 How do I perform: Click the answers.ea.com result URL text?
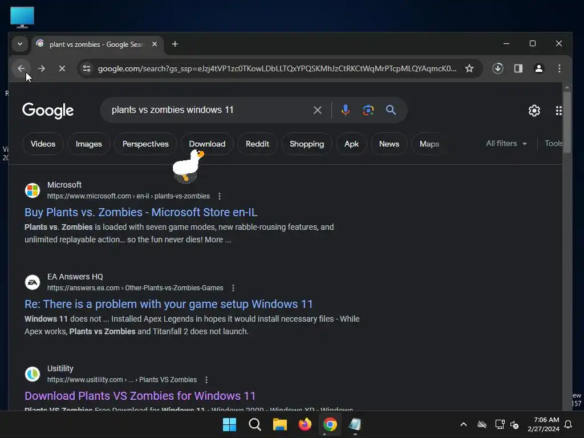[135, 288]
